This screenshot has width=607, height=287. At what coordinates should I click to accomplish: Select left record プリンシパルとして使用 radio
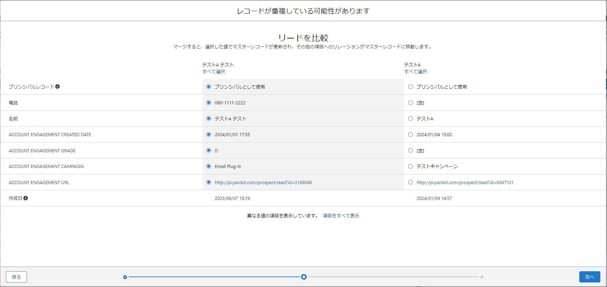point(209,87)
